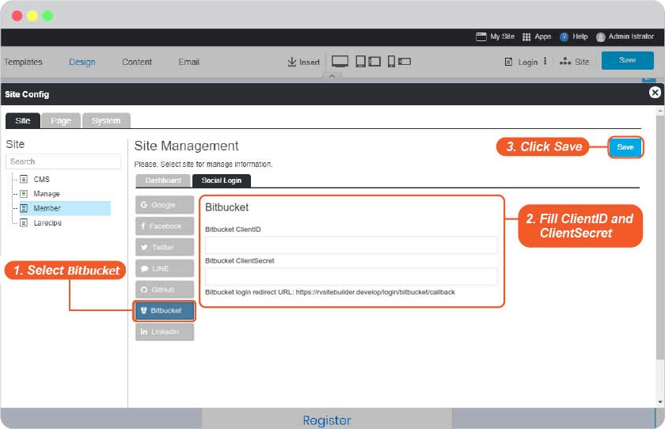Open the Dashboard tab
Screen dimensions: 665x429
(163, 180)
